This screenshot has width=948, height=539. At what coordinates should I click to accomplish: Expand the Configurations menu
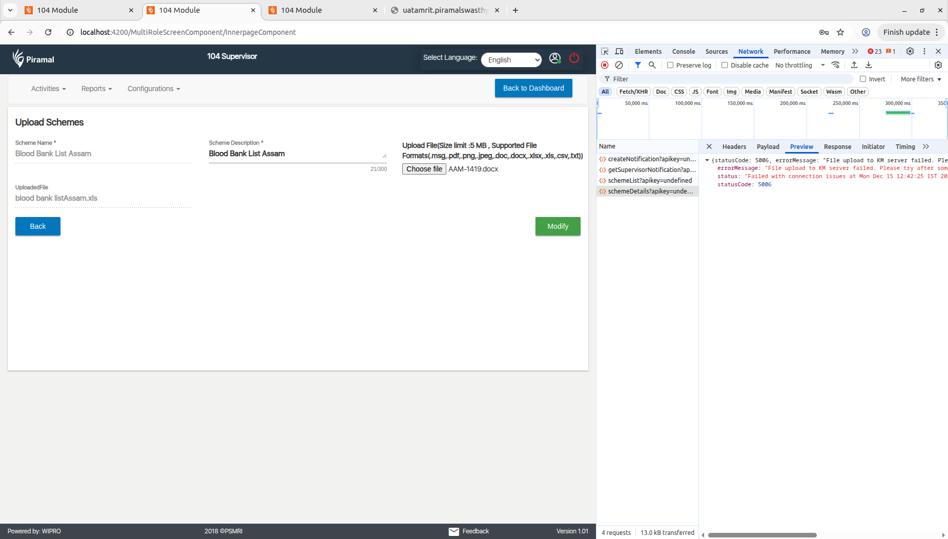(x=154, y=89)
